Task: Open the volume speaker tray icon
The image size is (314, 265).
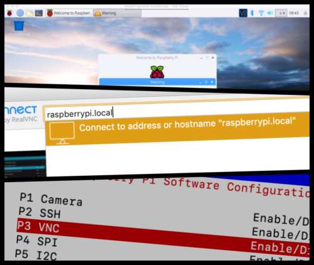Action: pyautogui.click(x=270, y=13)
